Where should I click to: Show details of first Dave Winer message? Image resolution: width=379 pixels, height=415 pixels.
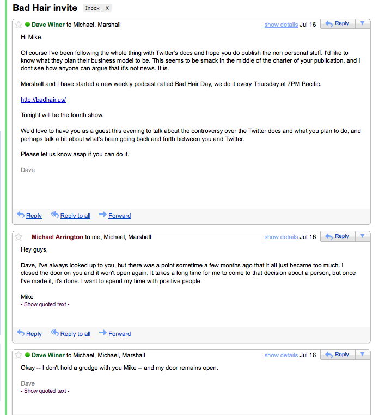click(x=281, y=25)
